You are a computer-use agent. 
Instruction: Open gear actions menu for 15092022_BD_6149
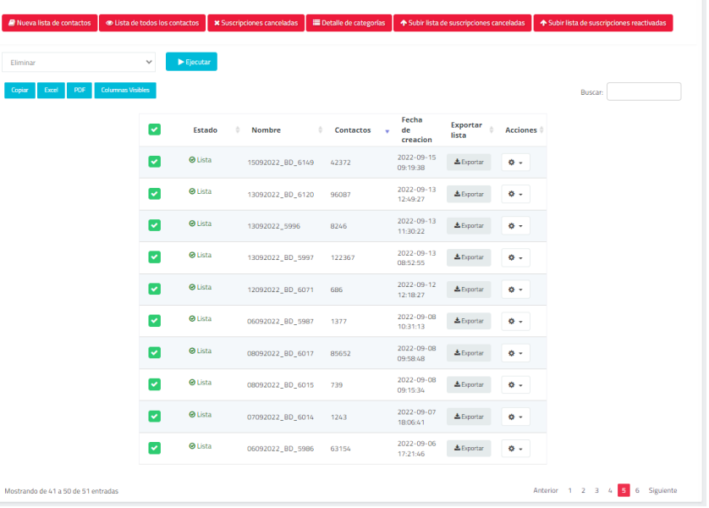pos(515,163)
